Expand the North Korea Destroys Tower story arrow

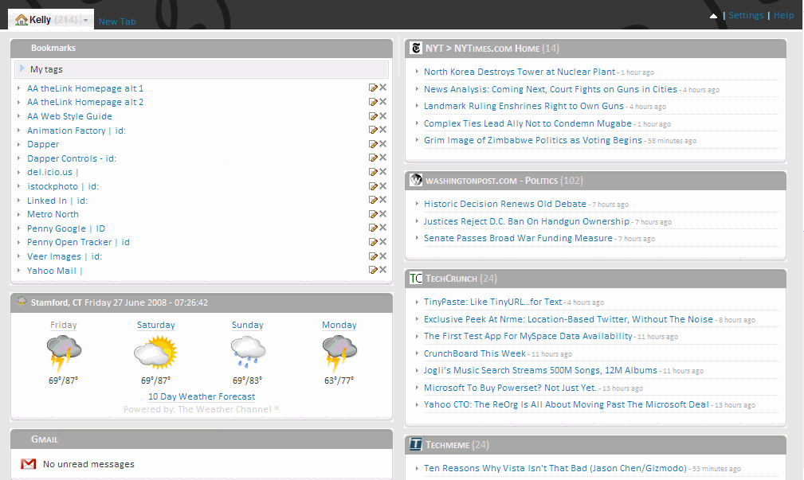[x=417, y=72]
